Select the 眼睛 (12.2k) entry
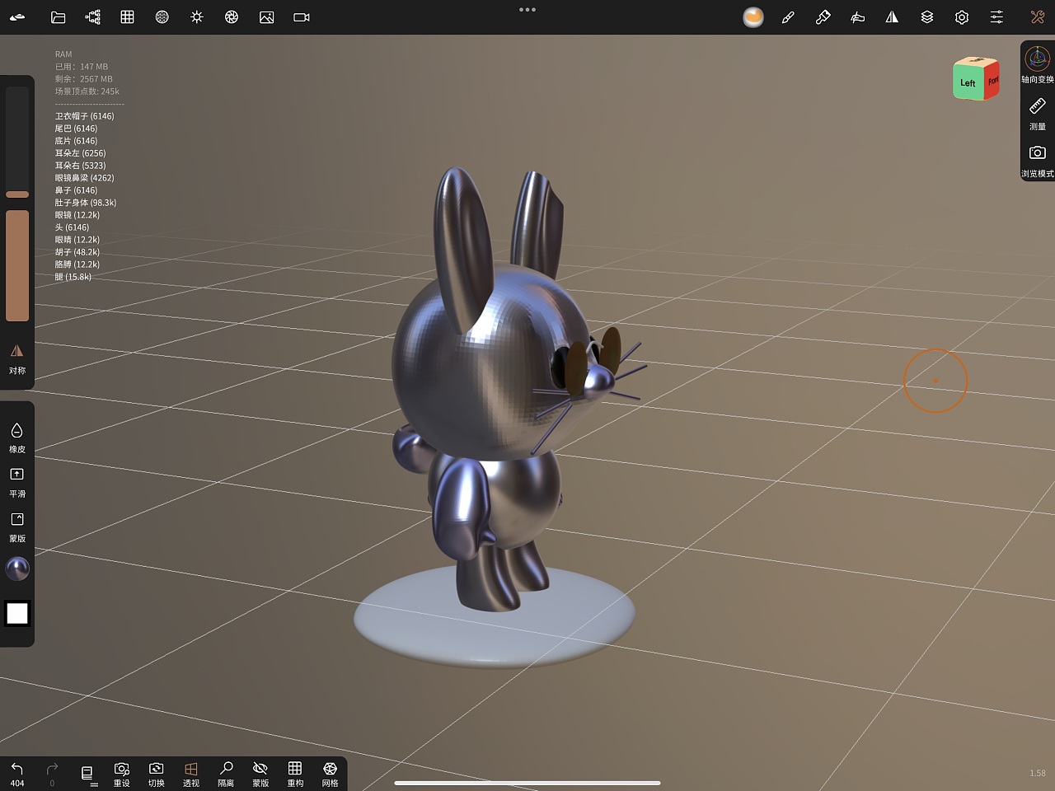The image size is (1055, 791). coord(77,240)
